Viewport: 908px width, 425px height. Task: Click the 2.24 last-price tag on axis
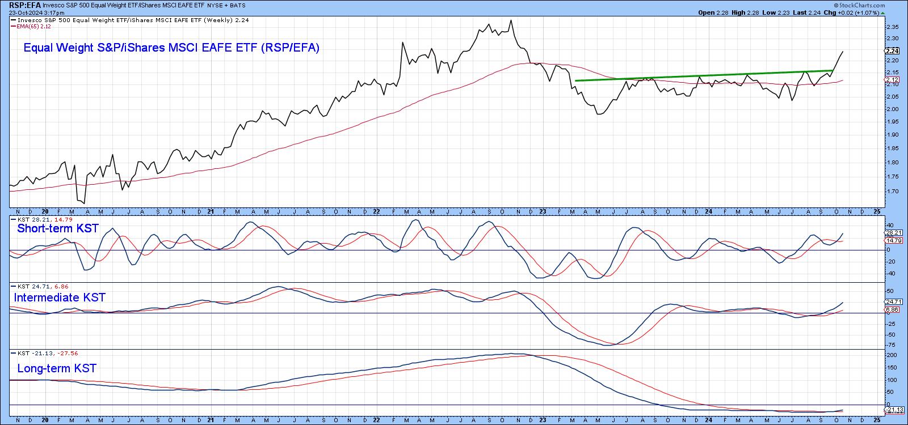(x=892, y=50)
